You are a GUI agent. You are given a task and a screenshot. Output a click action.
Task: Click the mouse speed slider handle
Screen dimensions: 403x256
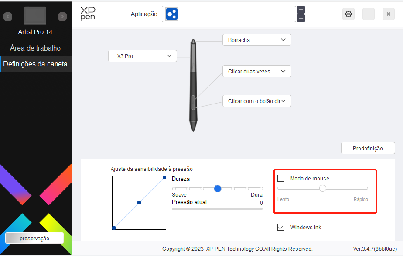[323, 188]
